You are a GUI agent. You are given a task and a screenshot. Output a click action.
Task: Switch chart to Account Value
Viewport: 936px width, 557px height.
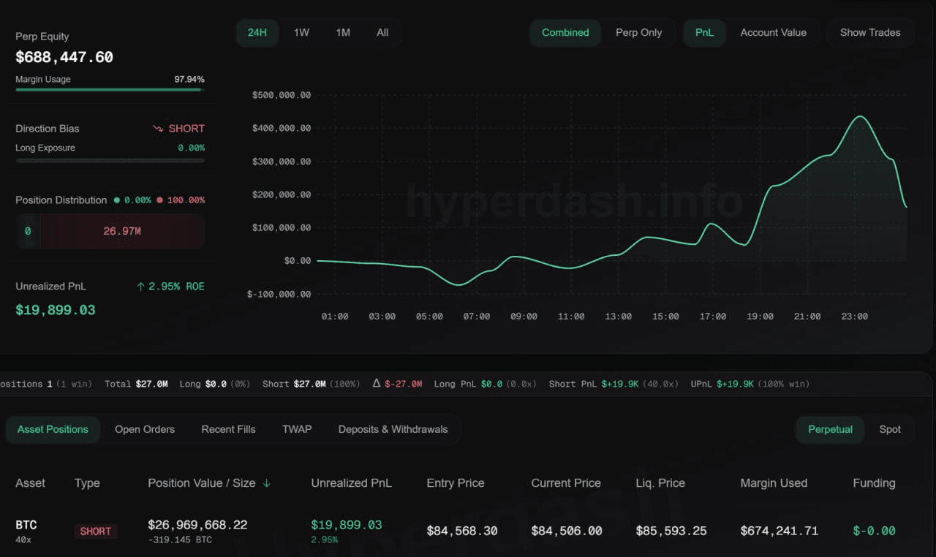point(773,33)
